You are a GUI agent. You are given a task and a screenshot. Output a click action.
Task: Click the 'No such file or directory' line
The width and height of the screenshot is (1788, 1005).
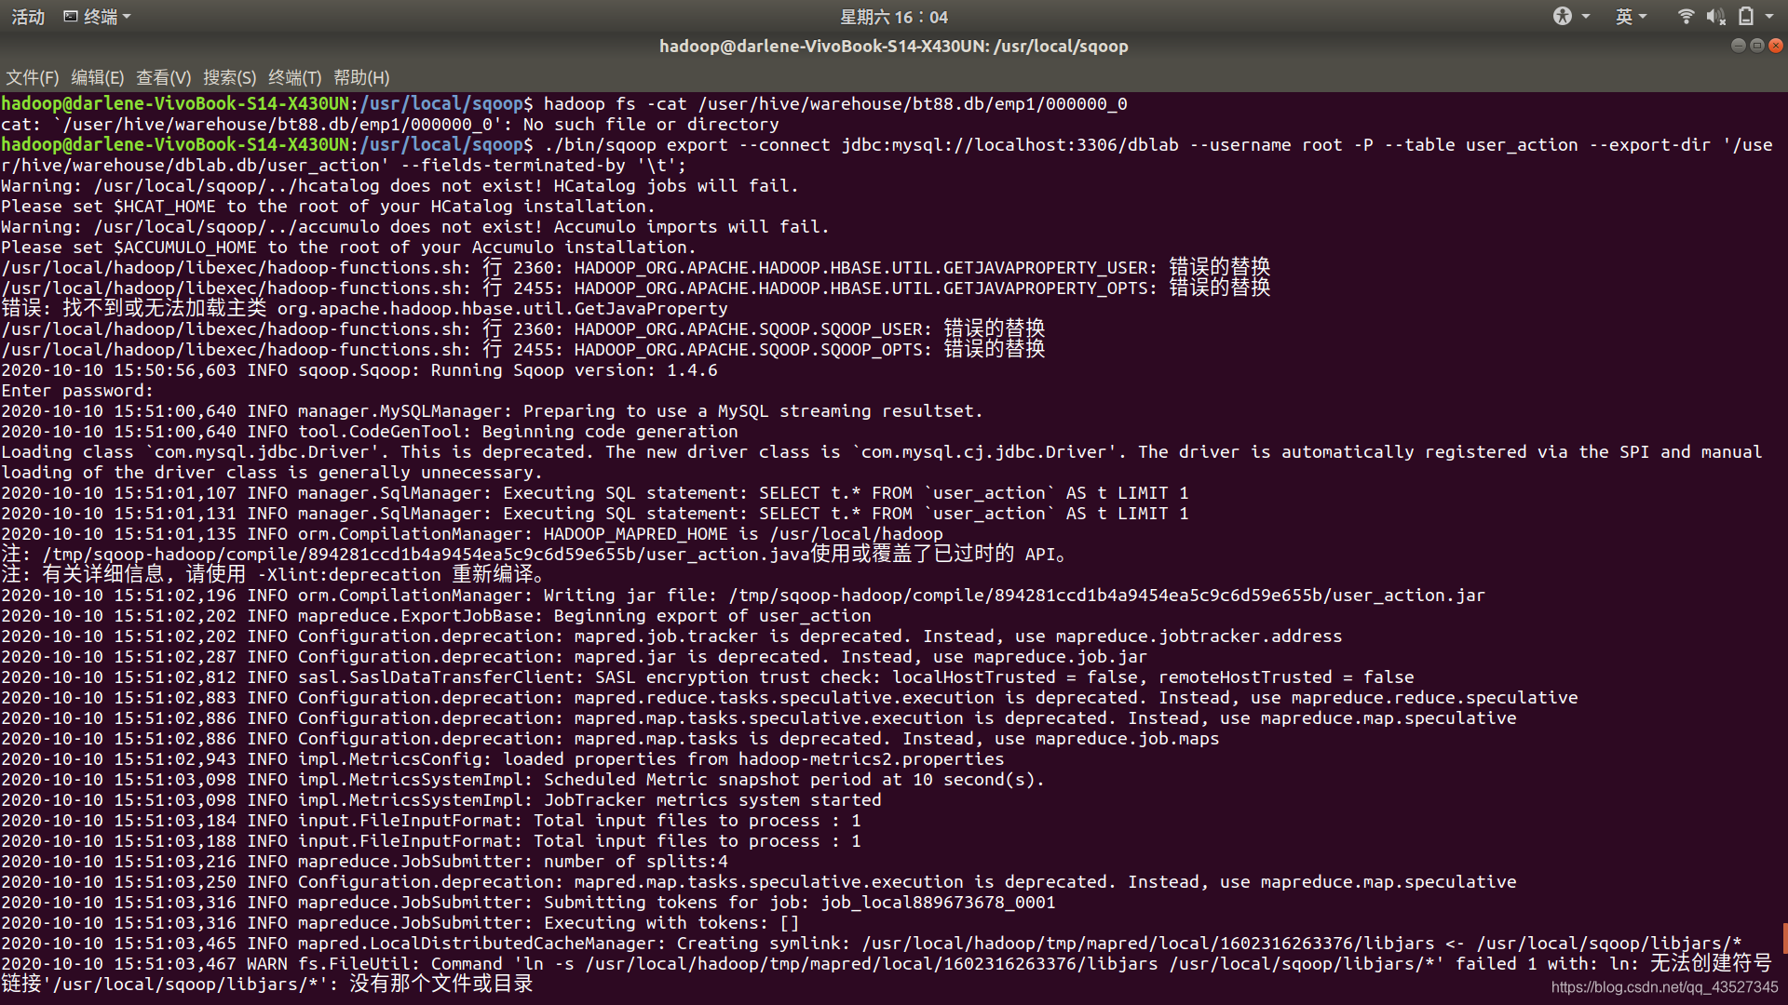[390, 124]
